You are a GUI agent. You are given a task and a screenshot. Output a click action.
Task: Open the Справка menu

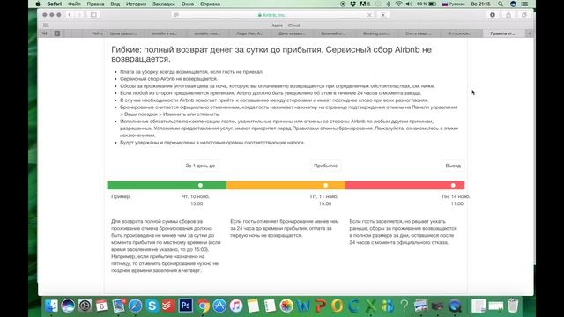[x=210, y=4]
